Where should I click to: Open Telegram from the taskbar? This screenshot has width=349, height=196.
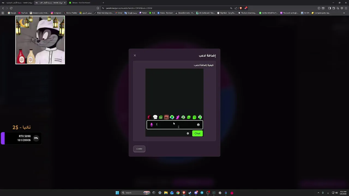tap(202, 193)
